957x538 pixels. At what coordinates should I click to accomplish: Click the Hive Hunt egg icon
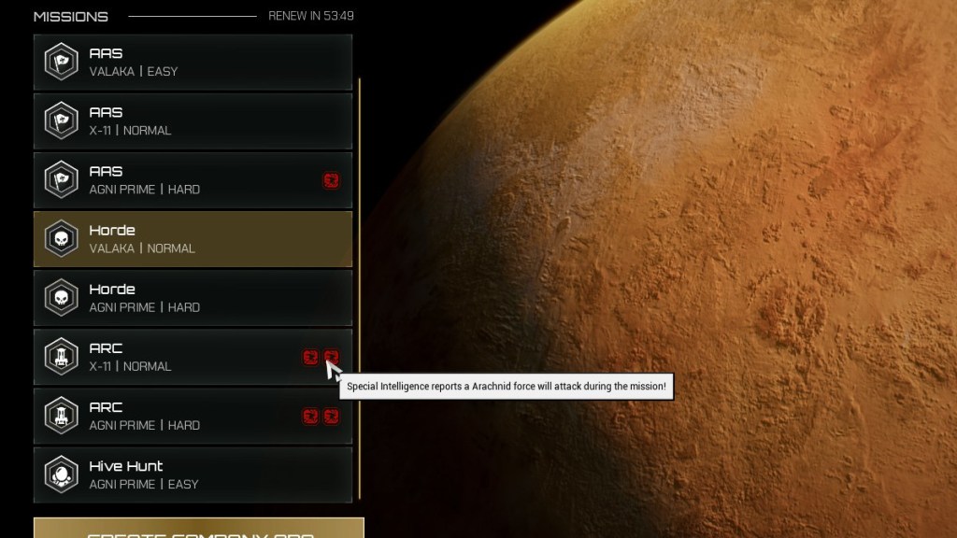point(61,475)
